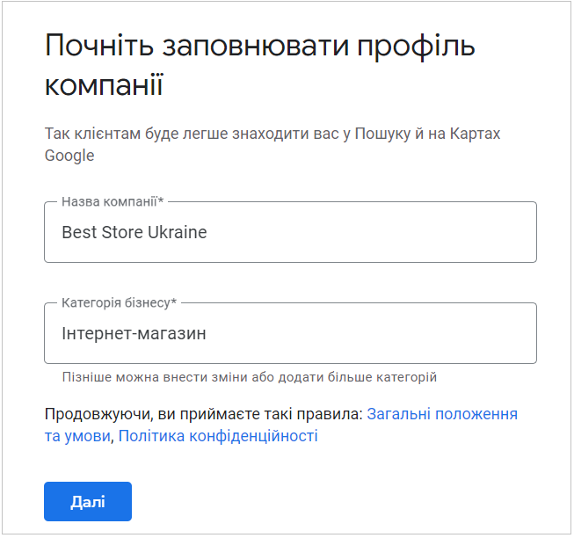
Task: Click the helper text about adding more categories
Action: point(249,377)
